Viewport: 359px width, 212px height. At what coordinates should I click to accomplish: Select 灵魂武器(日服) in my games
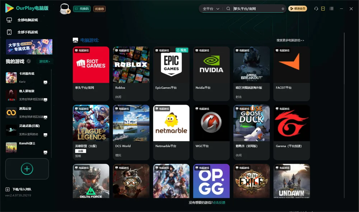click(27, 130)
